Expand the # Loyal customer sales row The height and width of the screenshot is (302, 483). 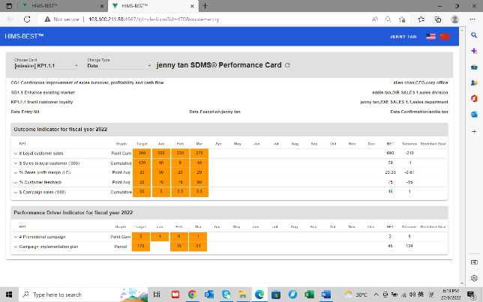point(16,153)
